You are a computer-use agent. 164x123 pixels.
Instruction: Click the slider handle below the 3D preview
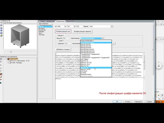pyautogui.click(x=11, y=51)
